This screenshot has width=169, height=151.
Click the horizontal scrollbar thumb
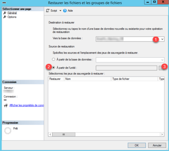click(64, 134)
